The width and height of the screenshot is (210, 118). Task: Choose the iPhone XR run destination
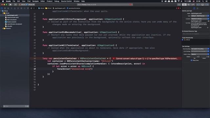click(x=31, y=5)
